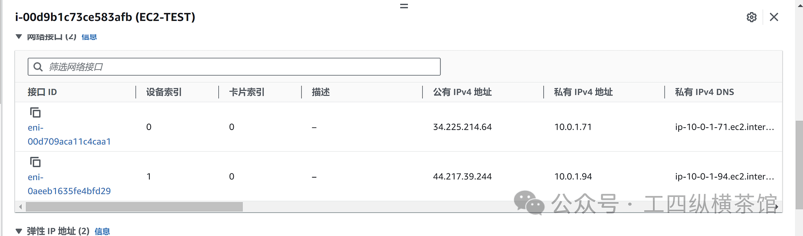Click the 信息 link beside 弹性 IP 地址
Viewport: 803px width, 236px height.
pyautogui.click(x=102, y=231)
